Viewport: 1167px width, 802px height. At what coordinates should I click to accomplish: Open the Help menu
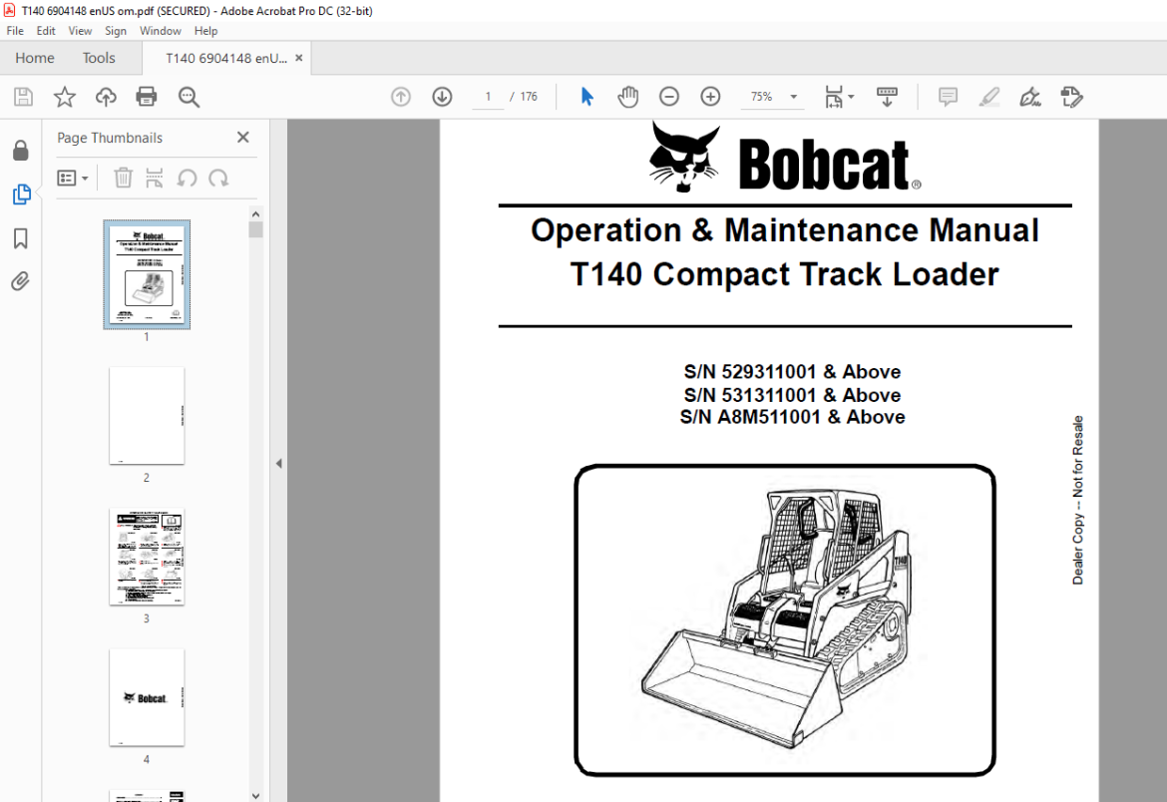tap(205, 31)
